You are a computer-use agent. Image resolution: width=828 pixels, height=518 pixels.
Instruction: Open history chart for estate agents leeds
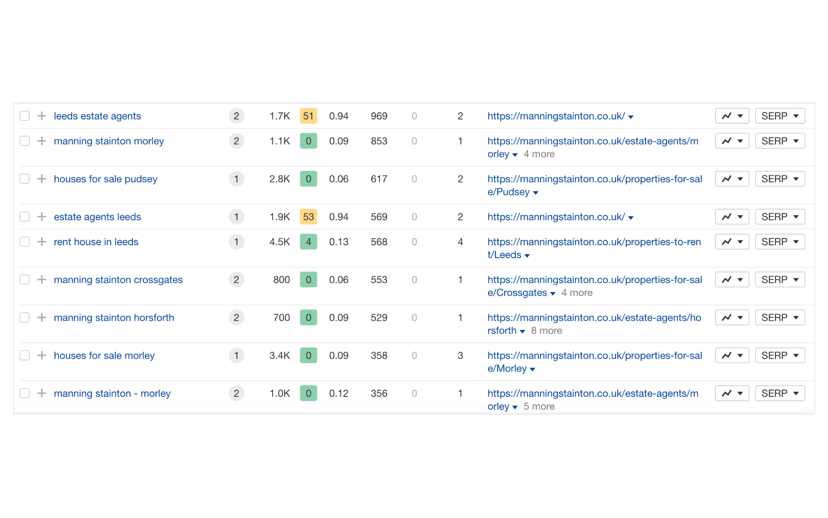tap(732, 217)
